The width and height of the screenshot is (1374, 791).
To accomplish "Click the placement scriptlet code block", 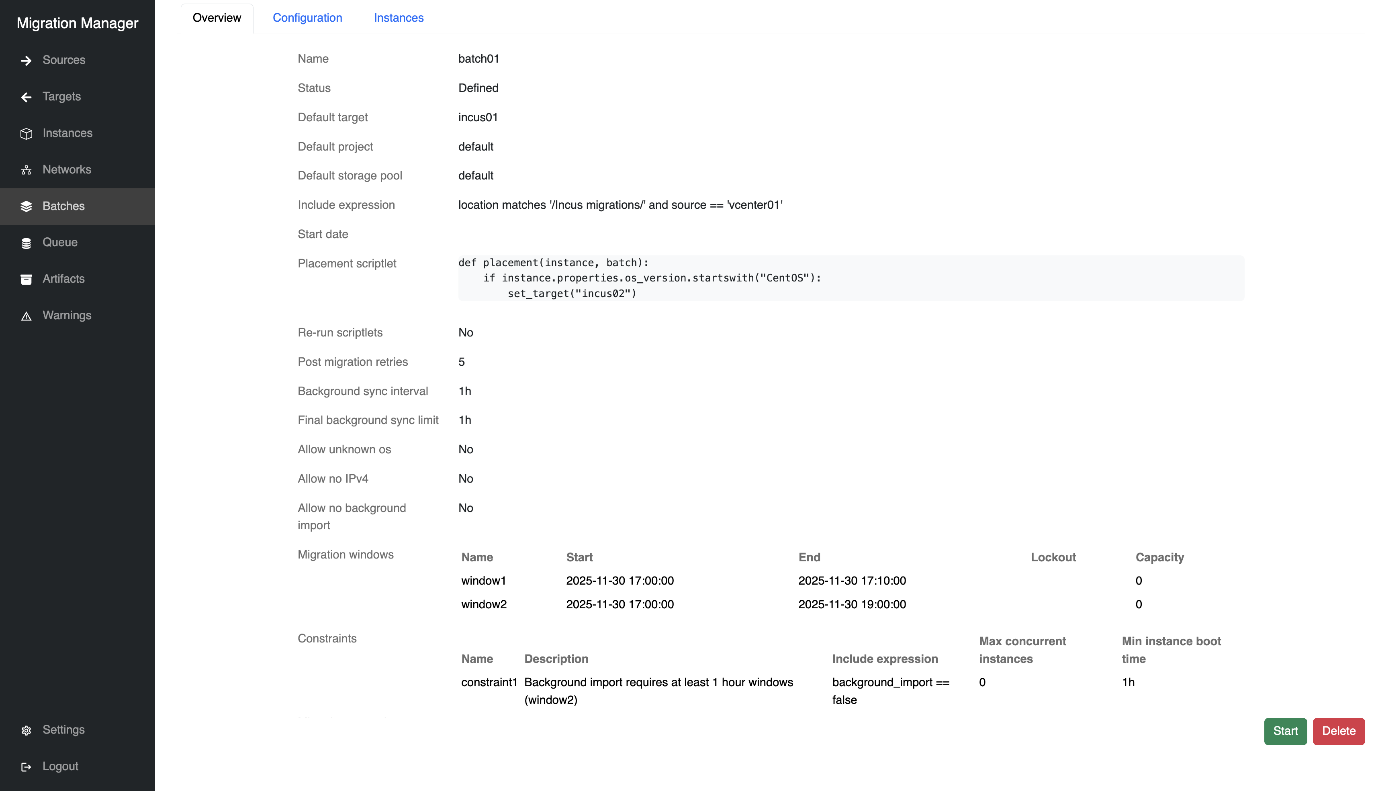I will point(851,278).
